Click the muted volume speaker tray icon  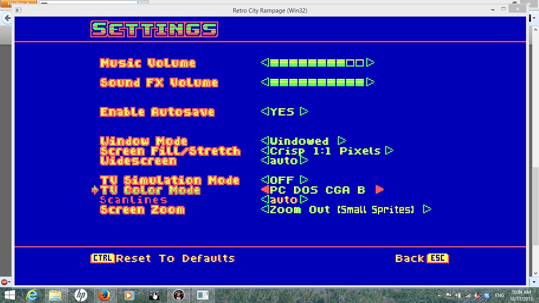(477, 295)
